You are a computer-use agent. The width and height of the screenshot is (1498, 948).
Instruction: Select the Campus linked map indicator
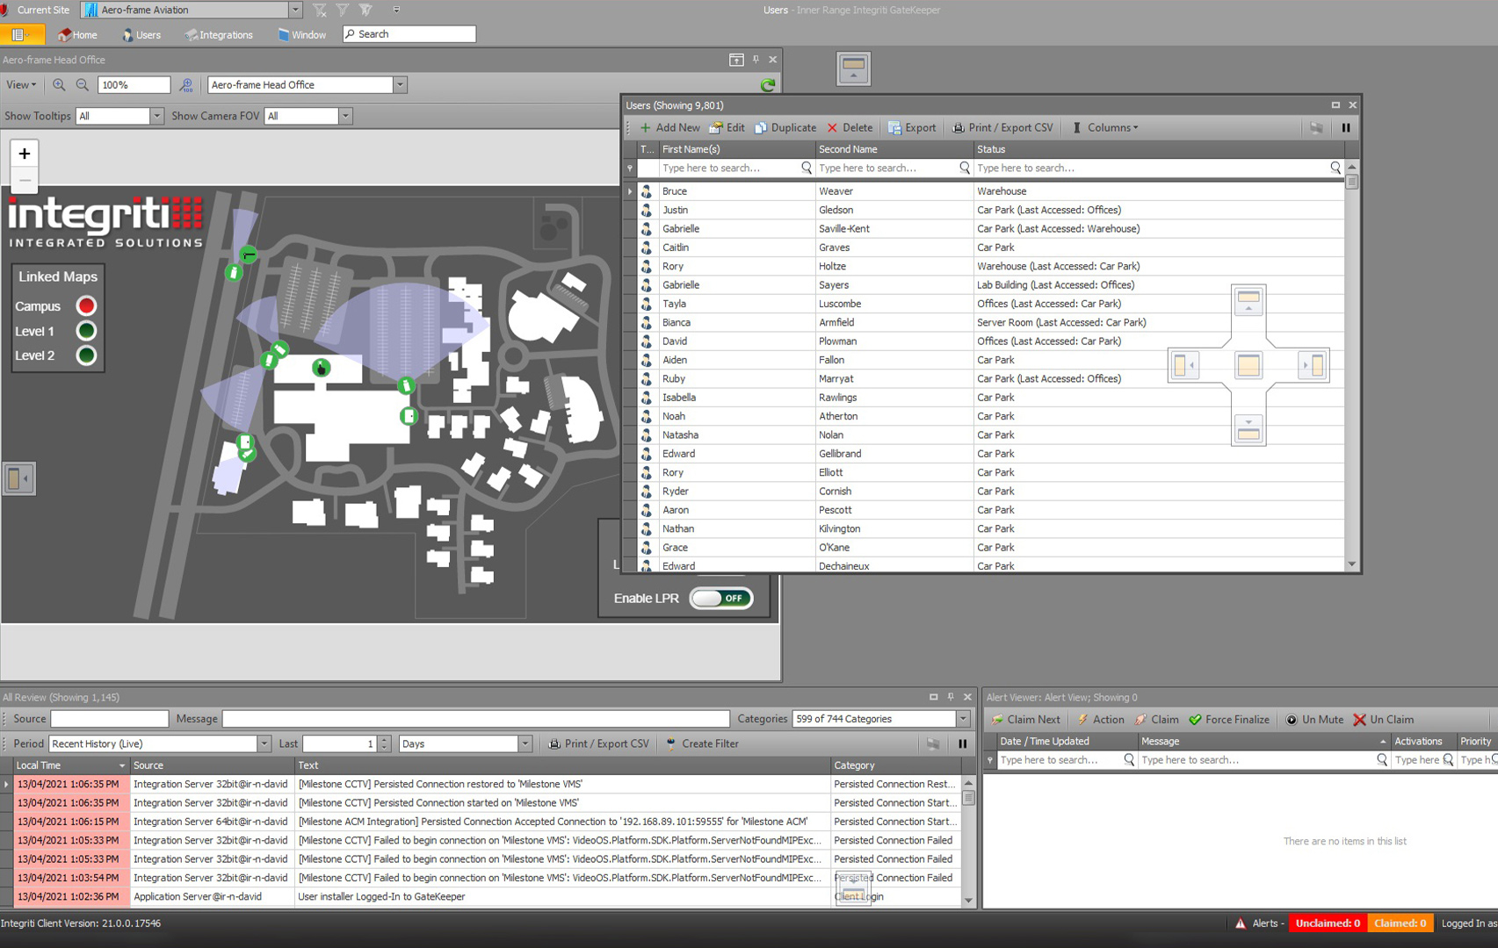pyautogui.click(x=86, y=306)
